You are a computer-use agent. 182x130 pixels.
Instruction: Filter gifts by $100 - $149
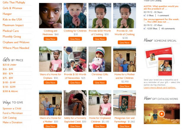[x=9, y=82]
